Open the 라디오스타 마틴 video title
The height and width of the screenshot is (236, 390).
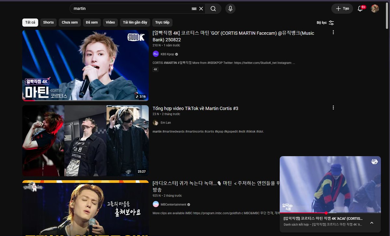(216, 187)
